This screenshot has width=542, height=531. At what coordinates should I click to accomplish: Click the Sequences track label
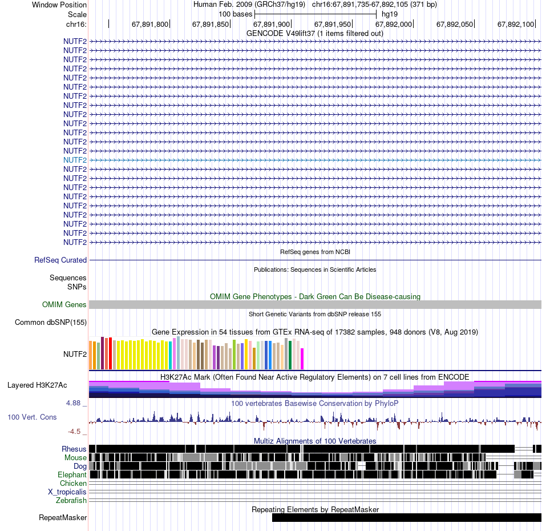tap(68, 278)
